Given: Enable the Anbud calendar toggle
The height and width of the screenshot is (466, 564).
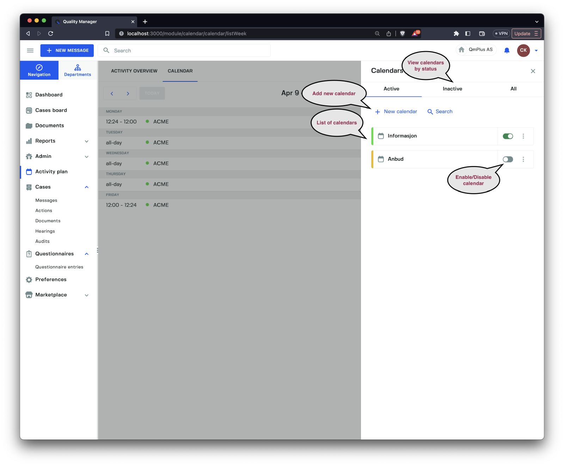Looking at the screenshot, I should pos(508,159).
